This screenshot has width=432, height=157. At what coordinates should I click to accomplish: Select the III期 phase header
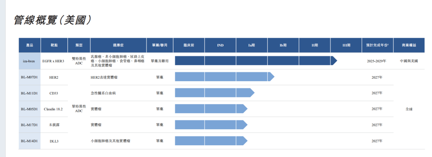pyautogui.click(x=346, y=45)
